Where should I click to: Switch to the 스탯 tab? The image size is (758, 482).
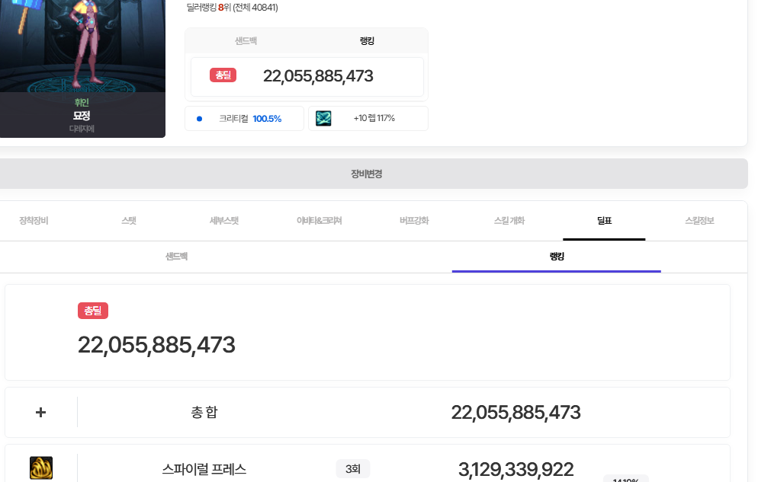click(x=129, y=221)
